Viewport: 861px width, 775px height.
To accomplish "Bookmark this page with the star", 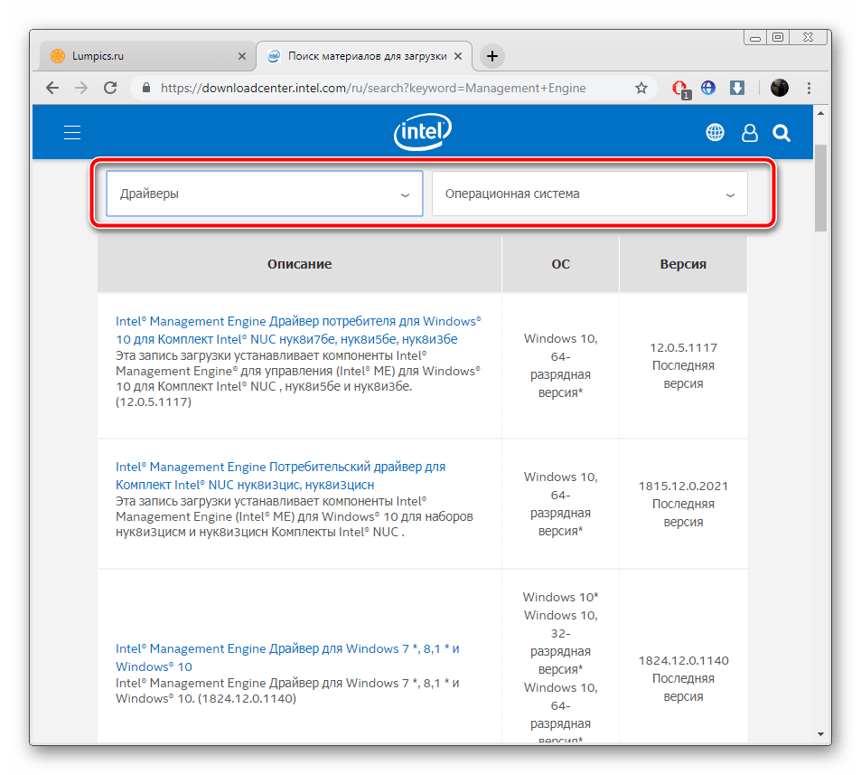I will (641, 88).
